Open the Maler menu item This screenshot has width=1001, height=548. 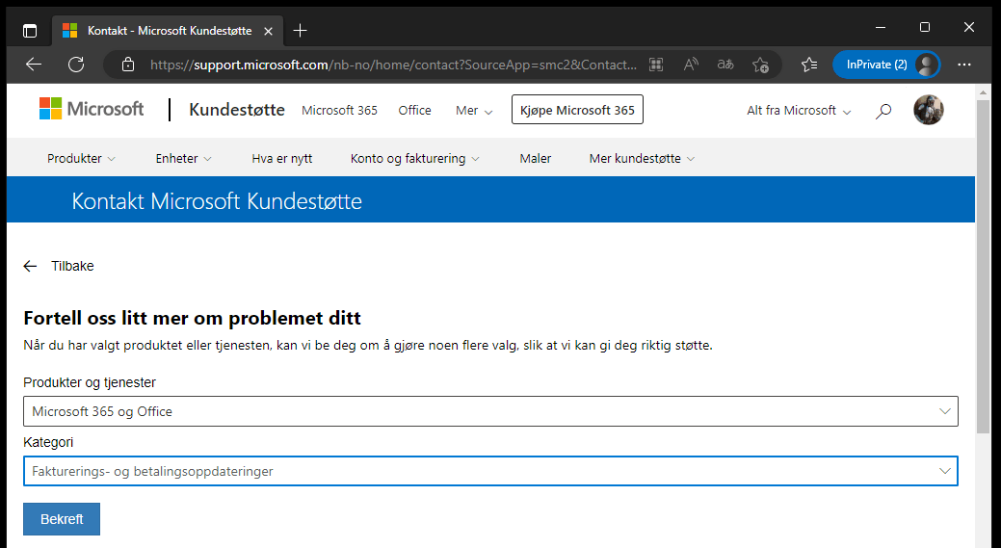click(x=536, y=158)
